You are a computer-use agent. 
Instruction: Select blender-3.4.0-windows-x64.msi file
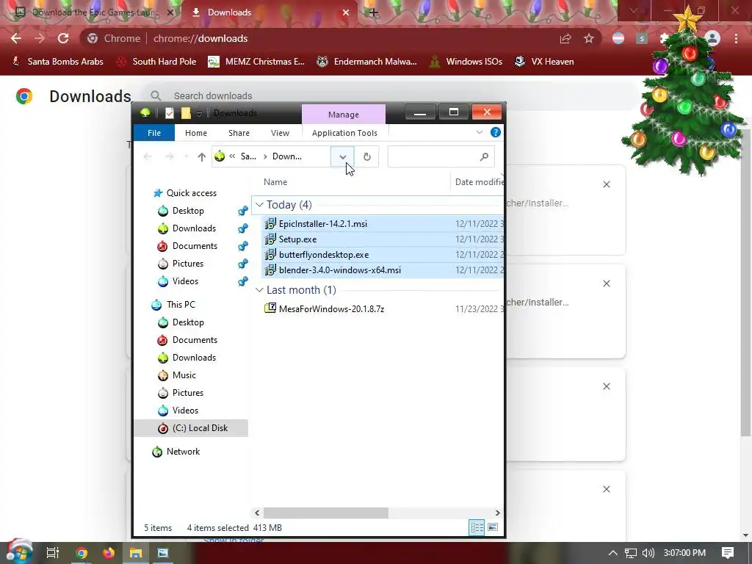(x=339, y=270)
